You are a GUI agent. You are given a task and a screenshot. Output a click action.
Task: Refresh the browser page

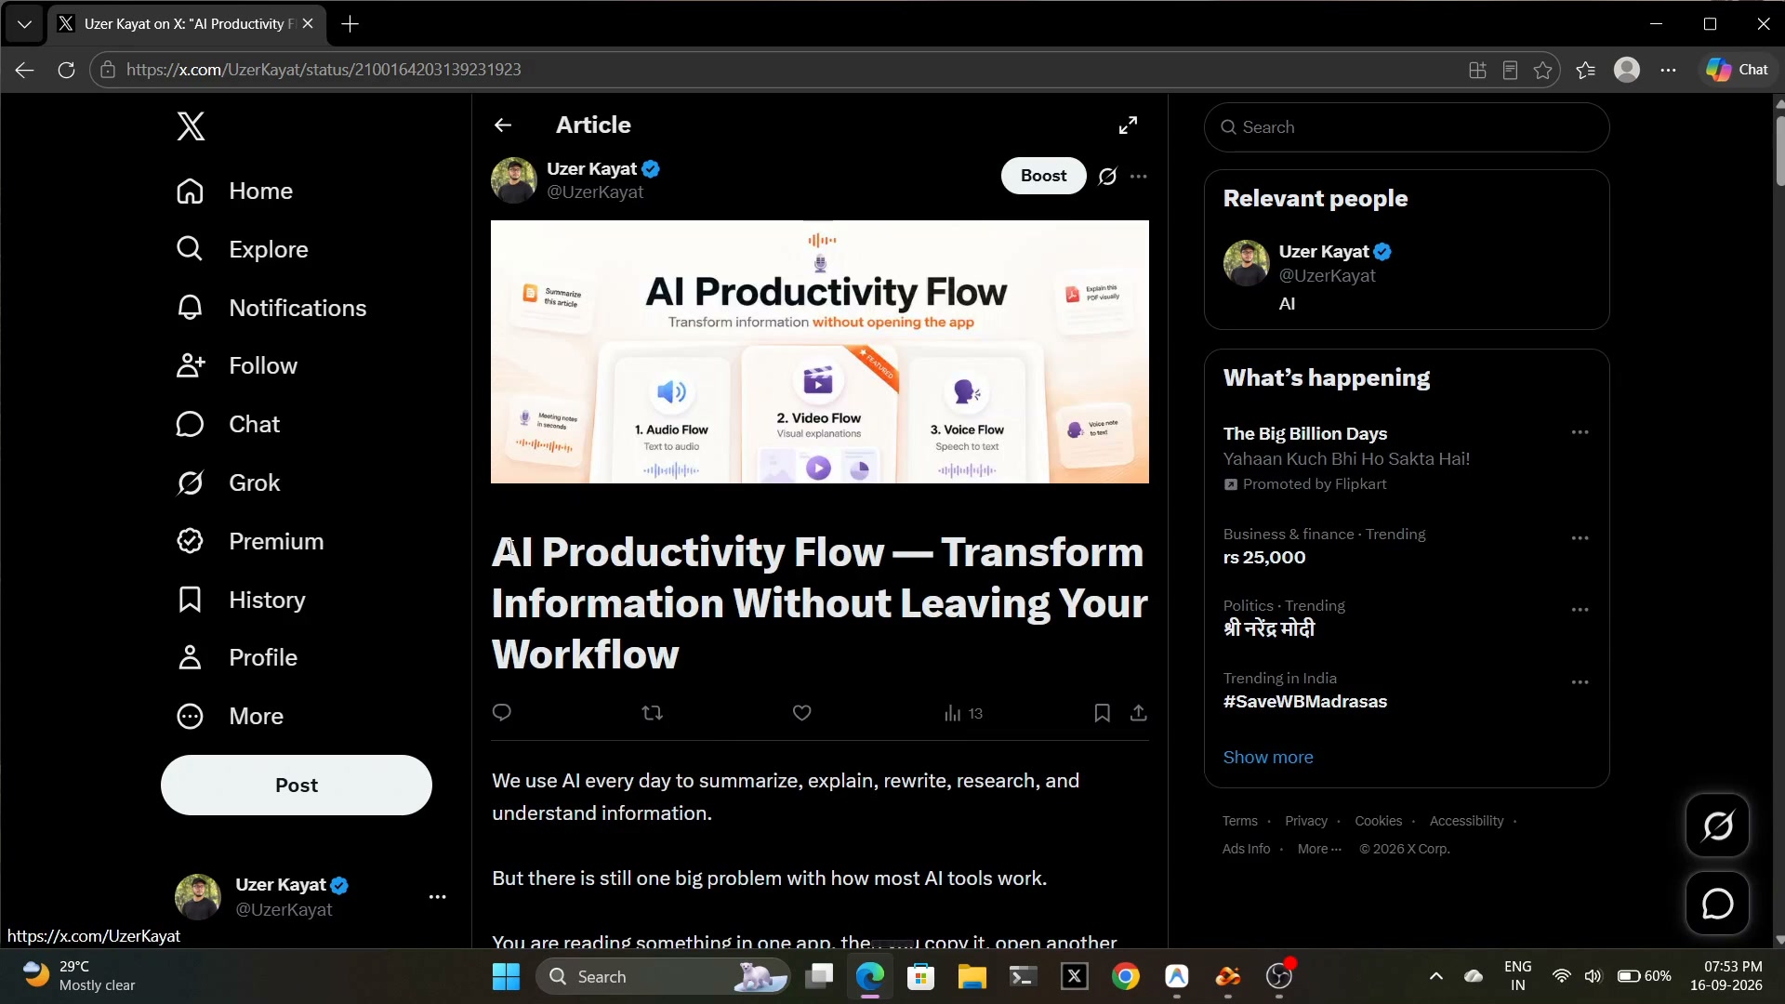coord(66,70)
